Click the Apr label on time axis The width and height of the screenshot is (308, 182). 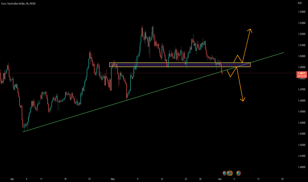pos(12,179)
